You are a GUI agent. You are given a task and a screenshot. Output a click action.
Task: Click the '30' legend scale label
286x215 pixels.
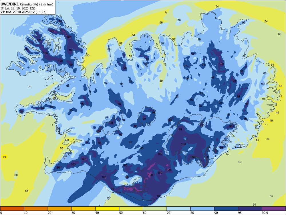coord(73,213)
